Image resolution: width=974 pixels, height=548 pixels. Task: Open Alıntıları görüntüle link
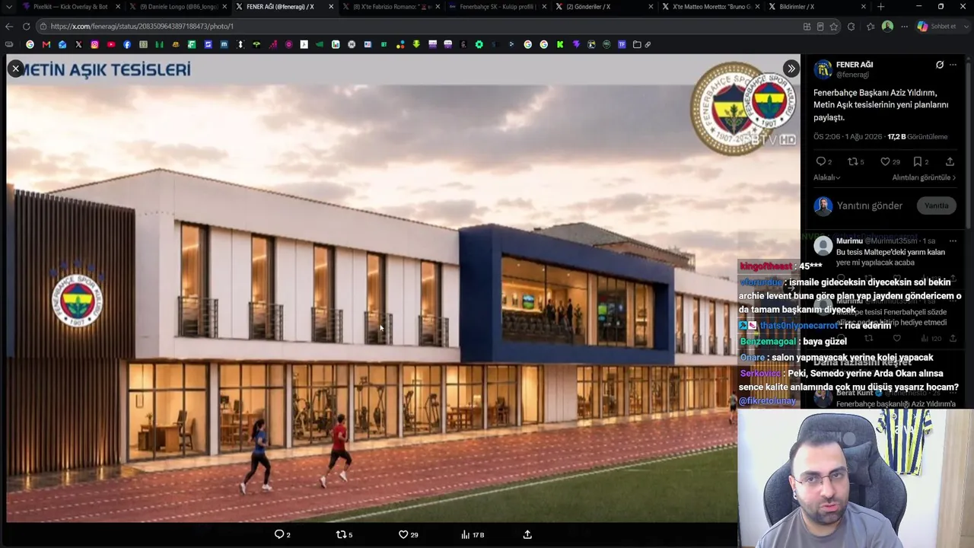(924, 177)
